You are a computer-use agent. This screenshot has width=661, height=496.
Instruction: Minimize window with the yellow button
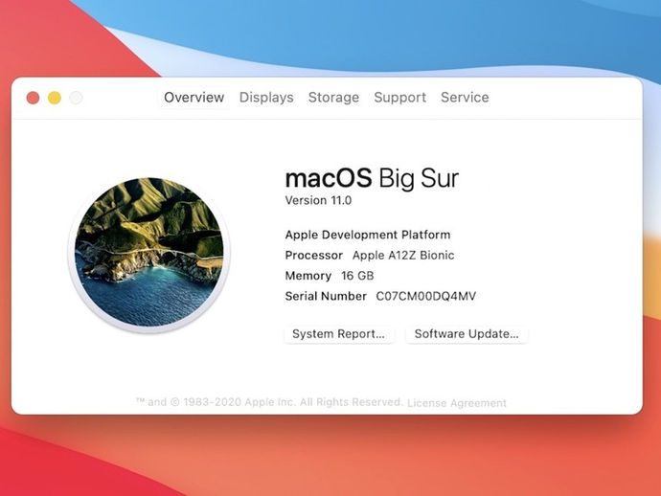coord(55,98)
